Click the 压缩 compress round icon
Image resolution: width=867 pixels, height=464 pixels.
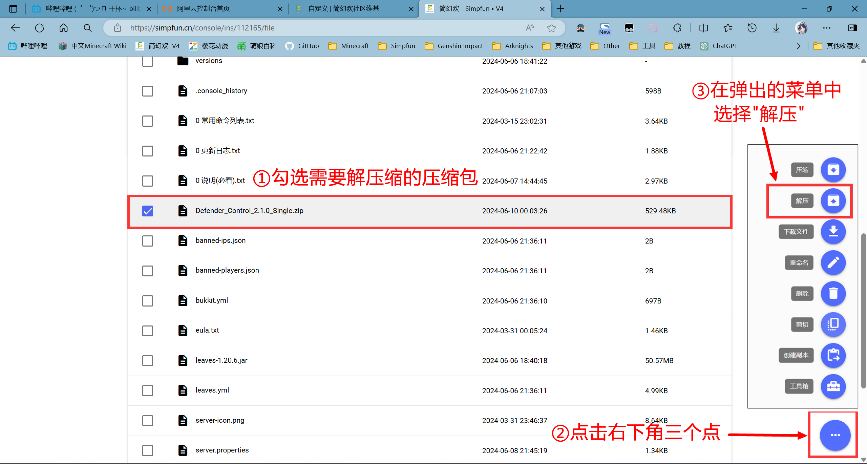point(833,170)
